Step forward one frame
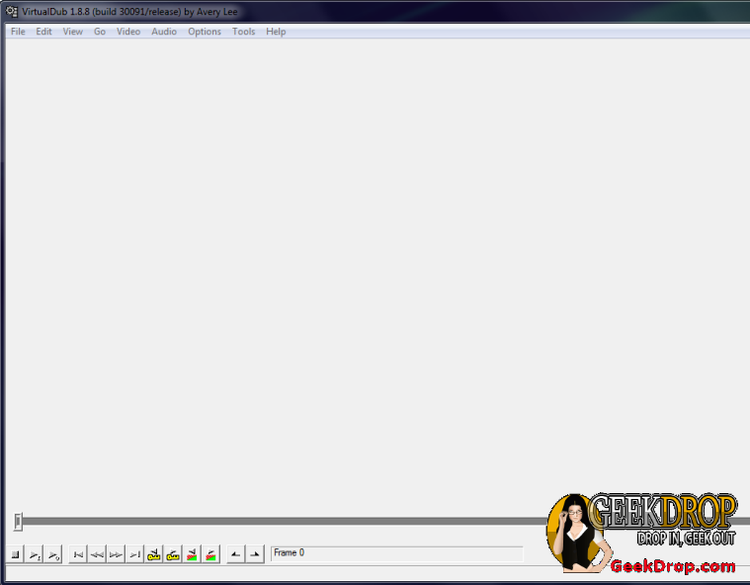Screen dimensions: 750x585 coord(116,555)
